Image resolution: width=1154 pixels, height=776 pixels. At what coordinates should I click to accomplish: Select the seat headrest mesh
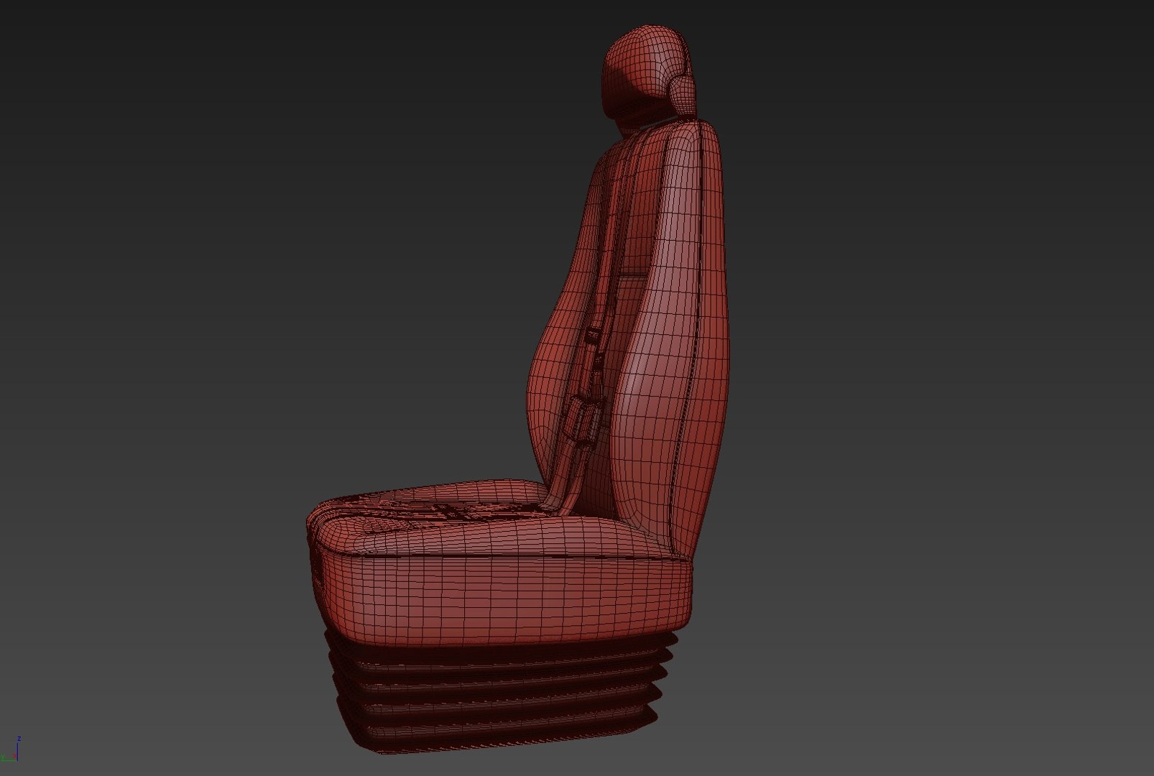(650, 72)
